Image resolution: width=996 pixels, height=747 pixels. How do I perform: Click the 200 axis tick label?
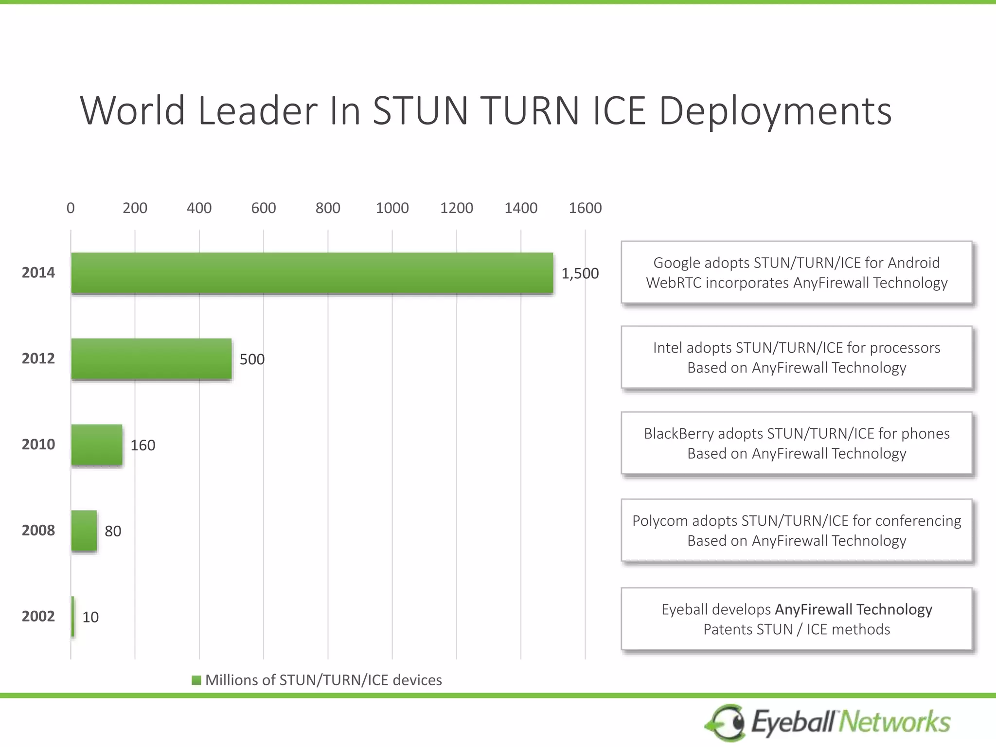(x=135, y=208)
